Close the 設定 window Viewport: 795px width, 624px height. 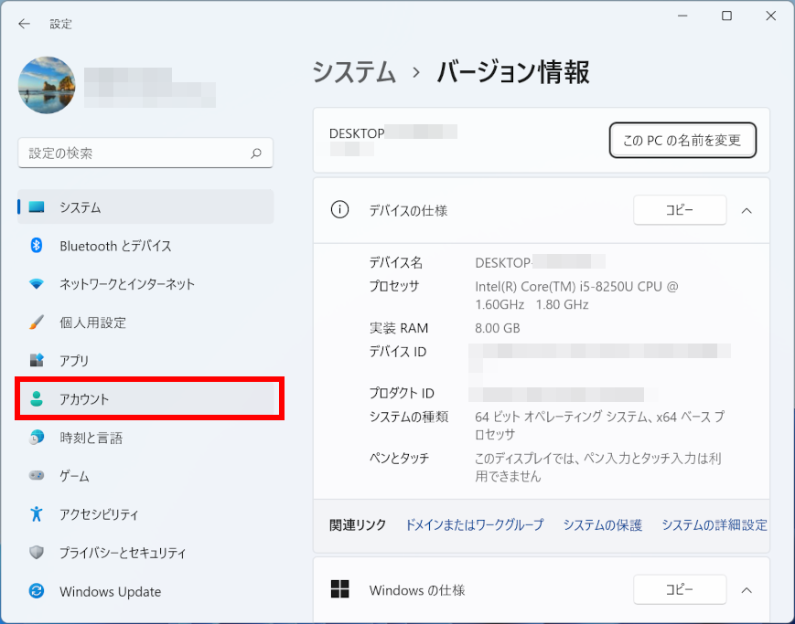point(770,16)
